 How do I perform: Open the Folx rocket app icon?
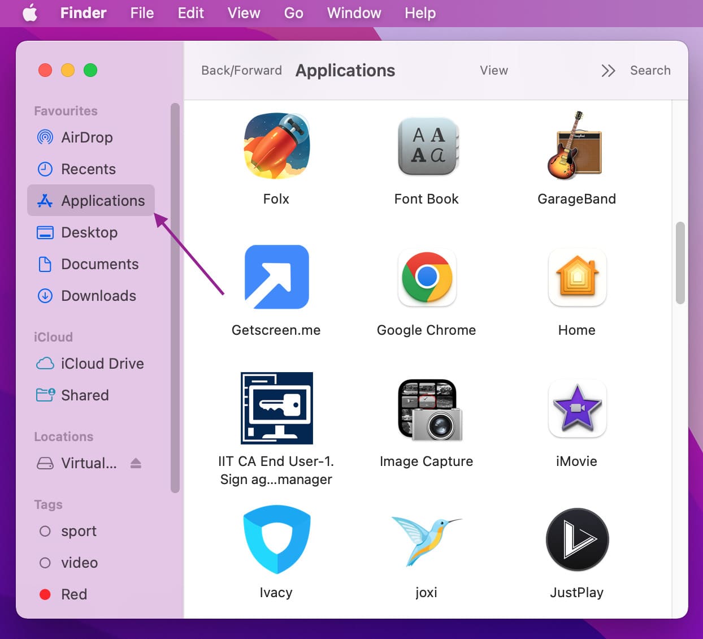coord(276,146)
